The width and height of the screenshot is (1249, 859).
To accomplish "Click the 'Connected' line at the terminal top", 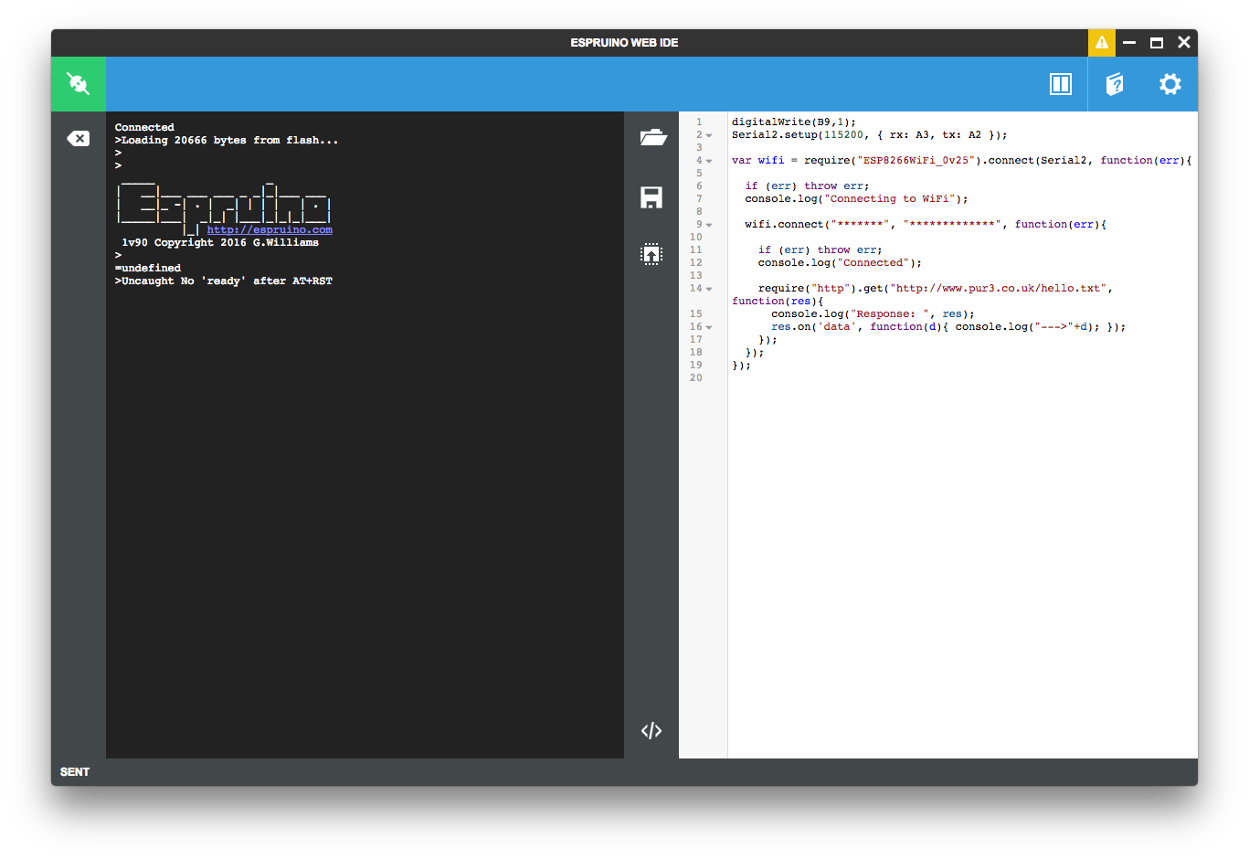I will [144, 127].
